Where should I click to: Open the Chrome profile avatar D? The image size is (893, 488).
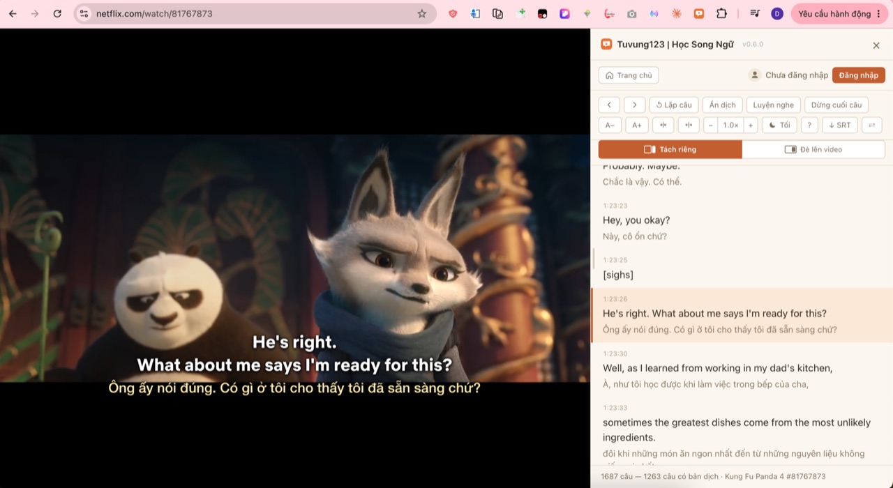pos(777,13)
